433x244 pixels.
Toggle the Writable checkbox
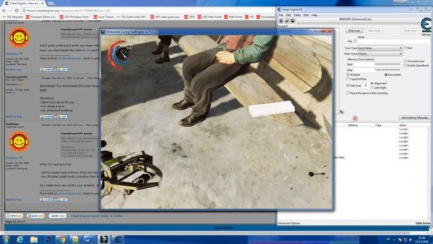[x=348, y=75]
